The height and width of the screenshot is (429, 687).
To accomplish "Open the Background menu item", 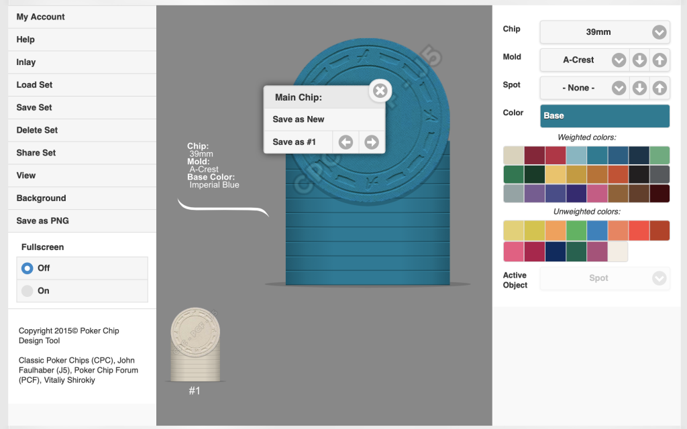I will pyautogui.click(x=82, y=198).
